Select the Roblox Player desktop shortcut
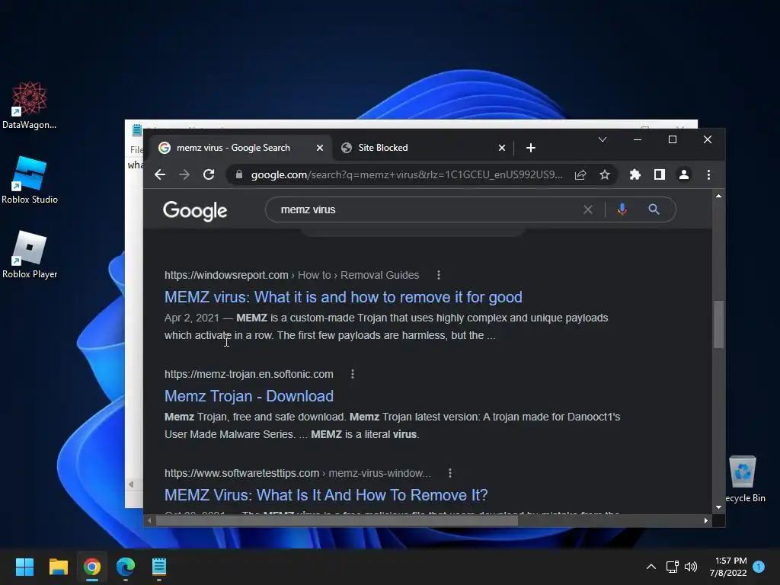Viewport: 780px width, 585px height. tap(30, 254)
